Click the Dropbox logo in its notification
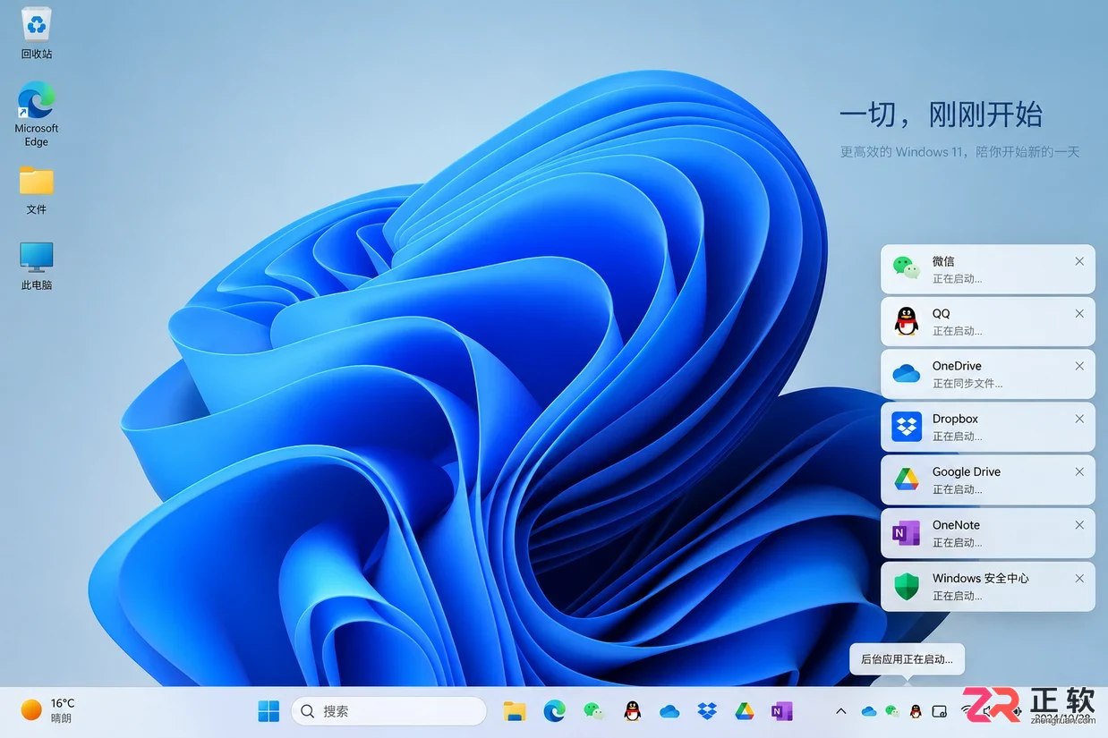The height and width of the screenshot is (738, 1108). (x=907, y=427)
